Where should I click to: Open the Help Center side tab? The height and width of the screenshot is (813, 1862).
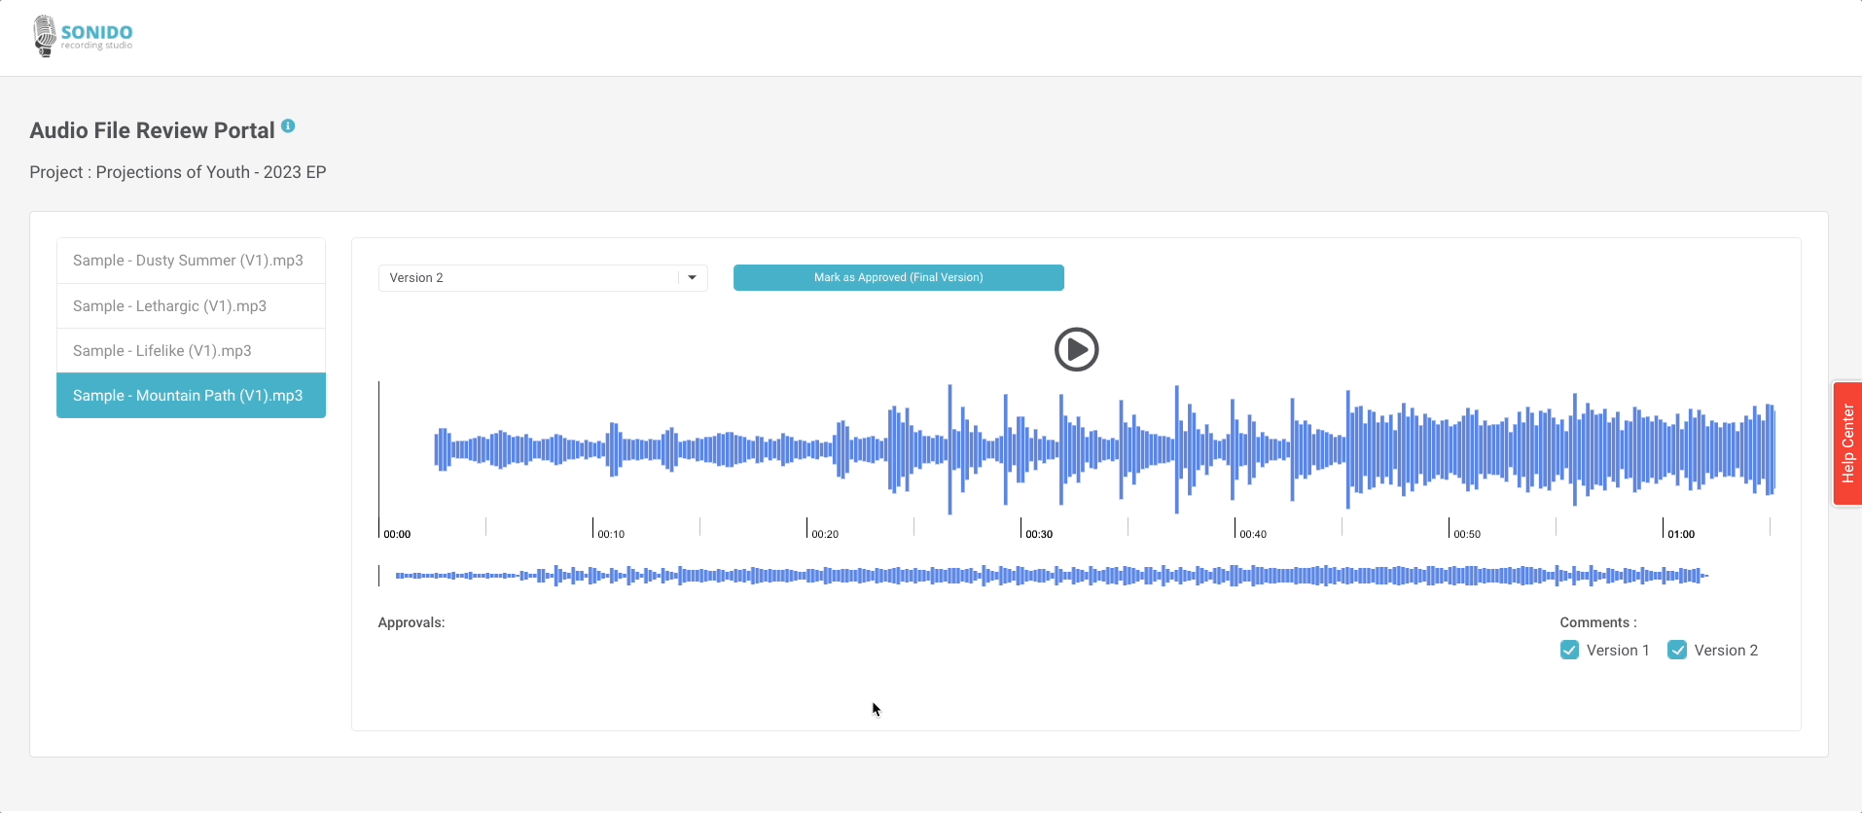[1846, 443]
